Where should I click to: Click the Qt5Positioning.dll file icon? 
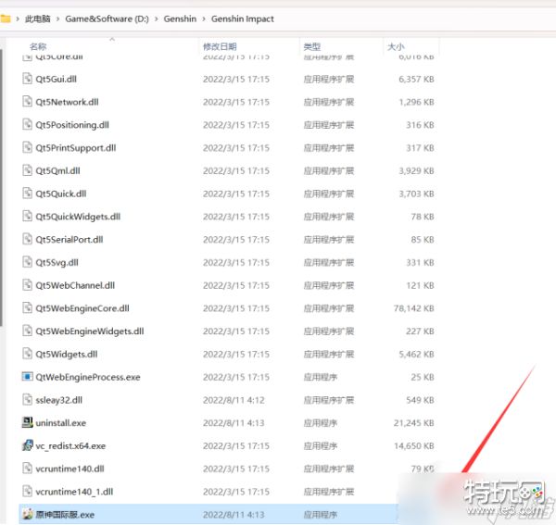[x=27, y=125]
